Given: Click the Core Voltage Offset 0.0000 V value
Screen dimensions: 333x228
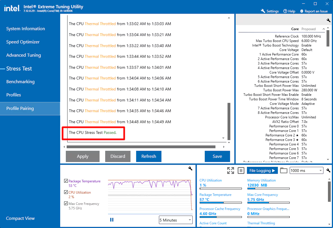Looking at the screenshot, I should [x=308, y=72].
